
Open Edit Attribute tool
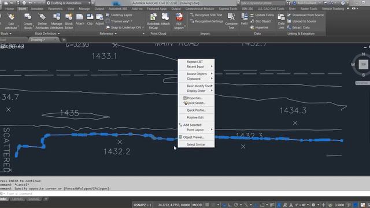pos(11,21)
